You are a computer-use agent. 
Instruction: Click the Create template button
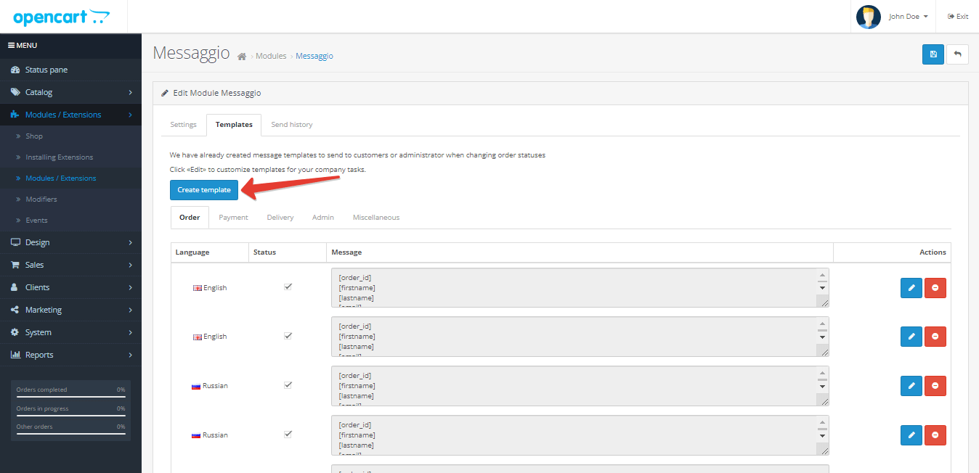[204, 190]
